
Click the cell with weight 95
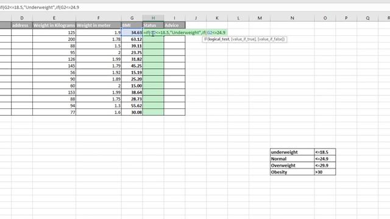tap(54, 52)
